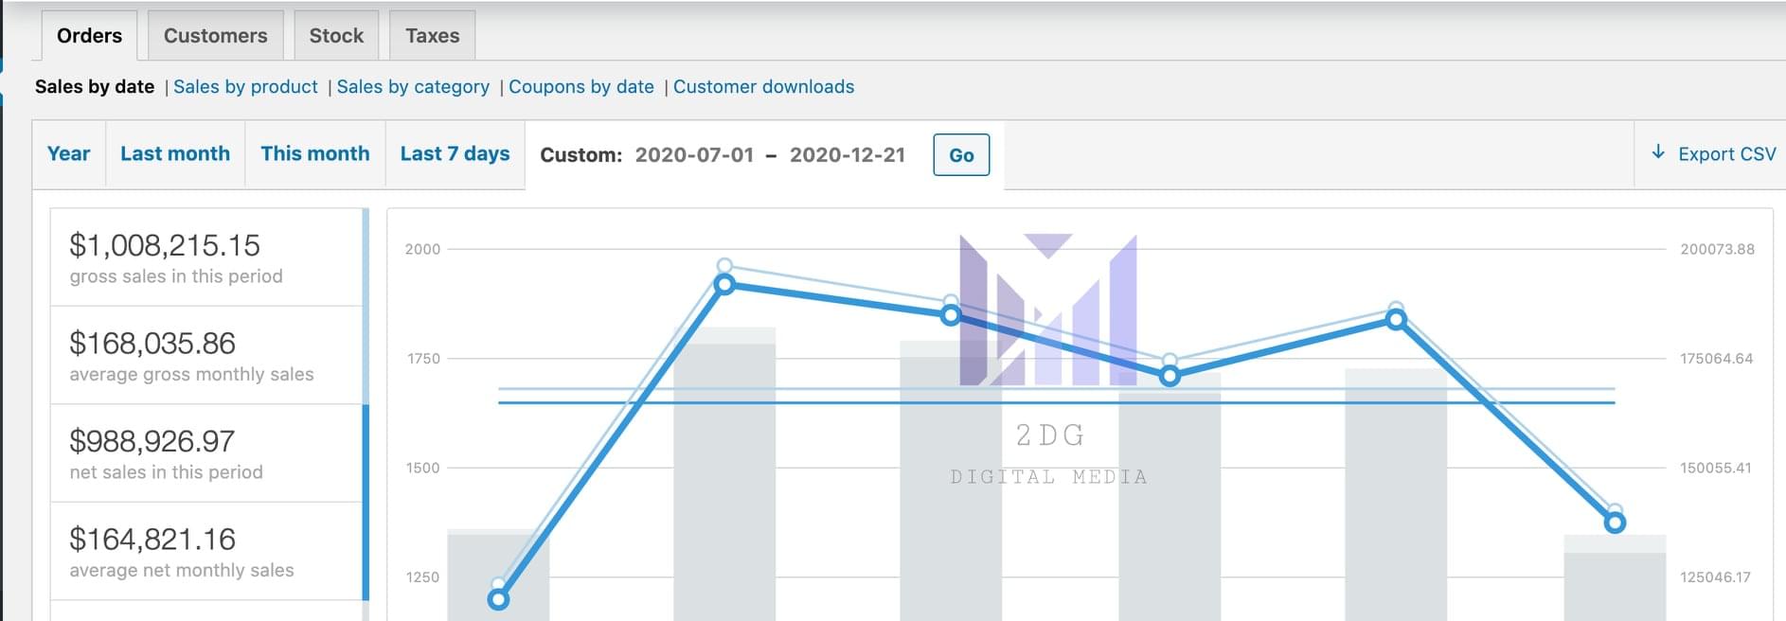1786x621 pixels.
Task: Open Coupons by date report
Action: click(x=581, y=87)
